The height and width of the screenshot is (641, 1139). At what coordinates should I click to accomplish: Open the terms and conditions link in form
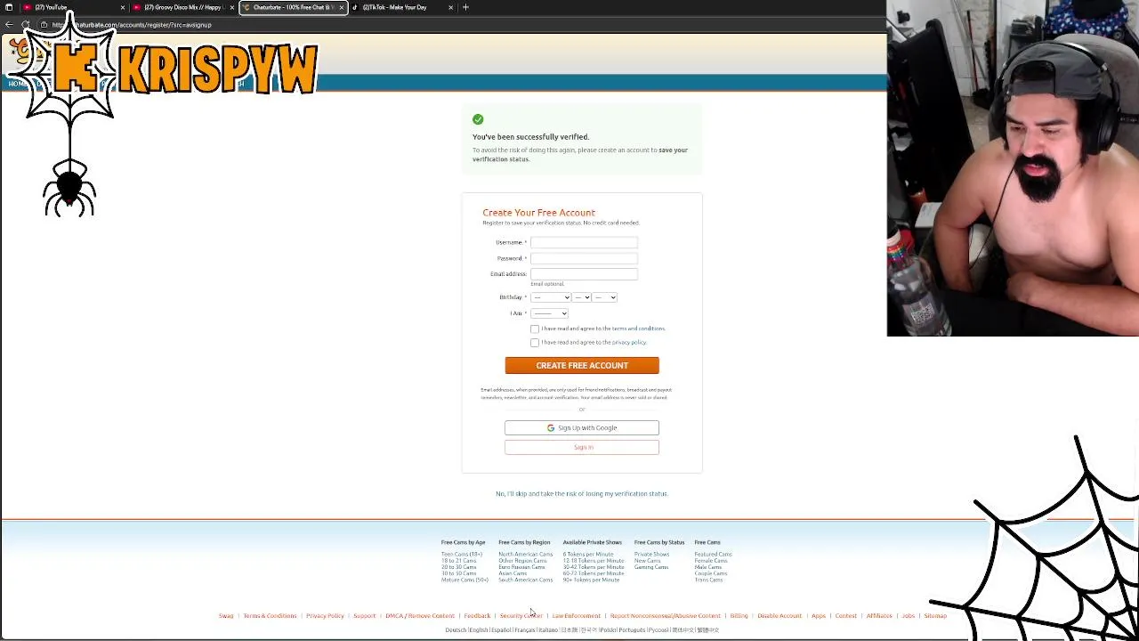(638, 329)
